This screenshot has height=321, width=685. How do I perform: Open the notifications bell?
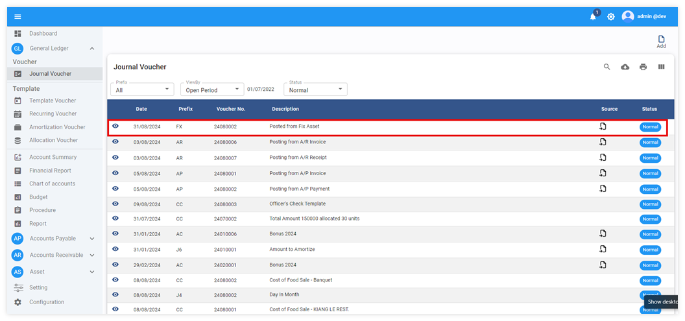click(593, 17)
